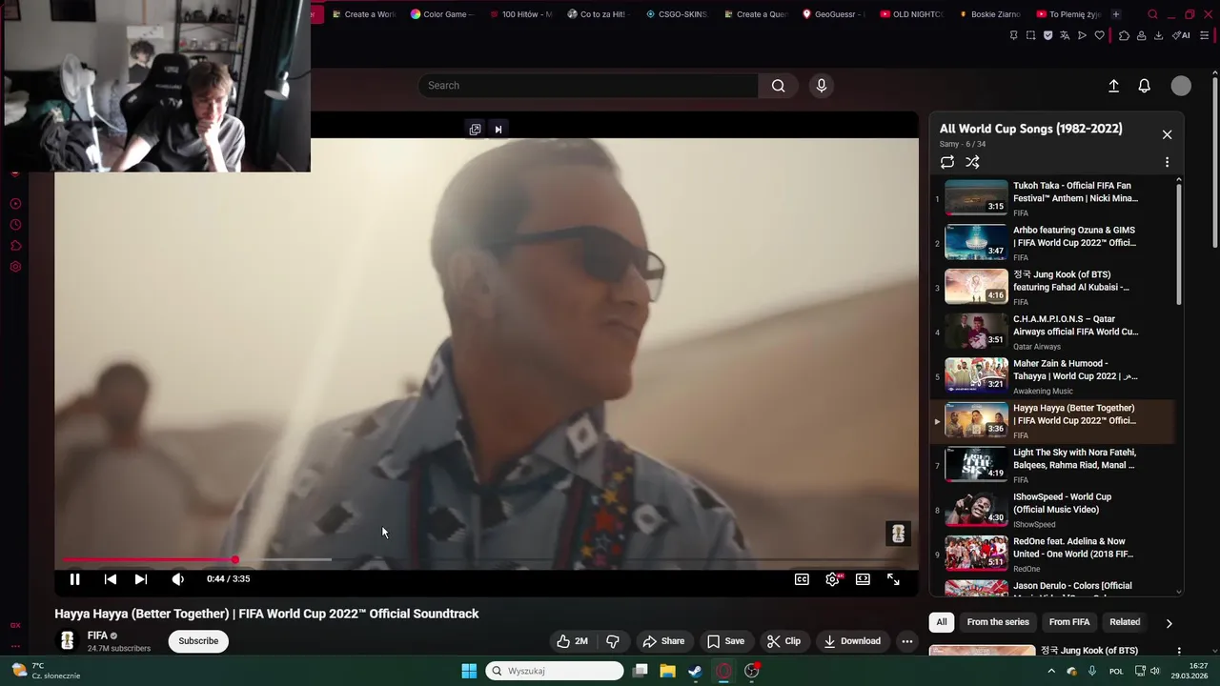Screen dimensions: 1220x686
Task: Open the translate page icon
Action: [x=1065, y=35]
